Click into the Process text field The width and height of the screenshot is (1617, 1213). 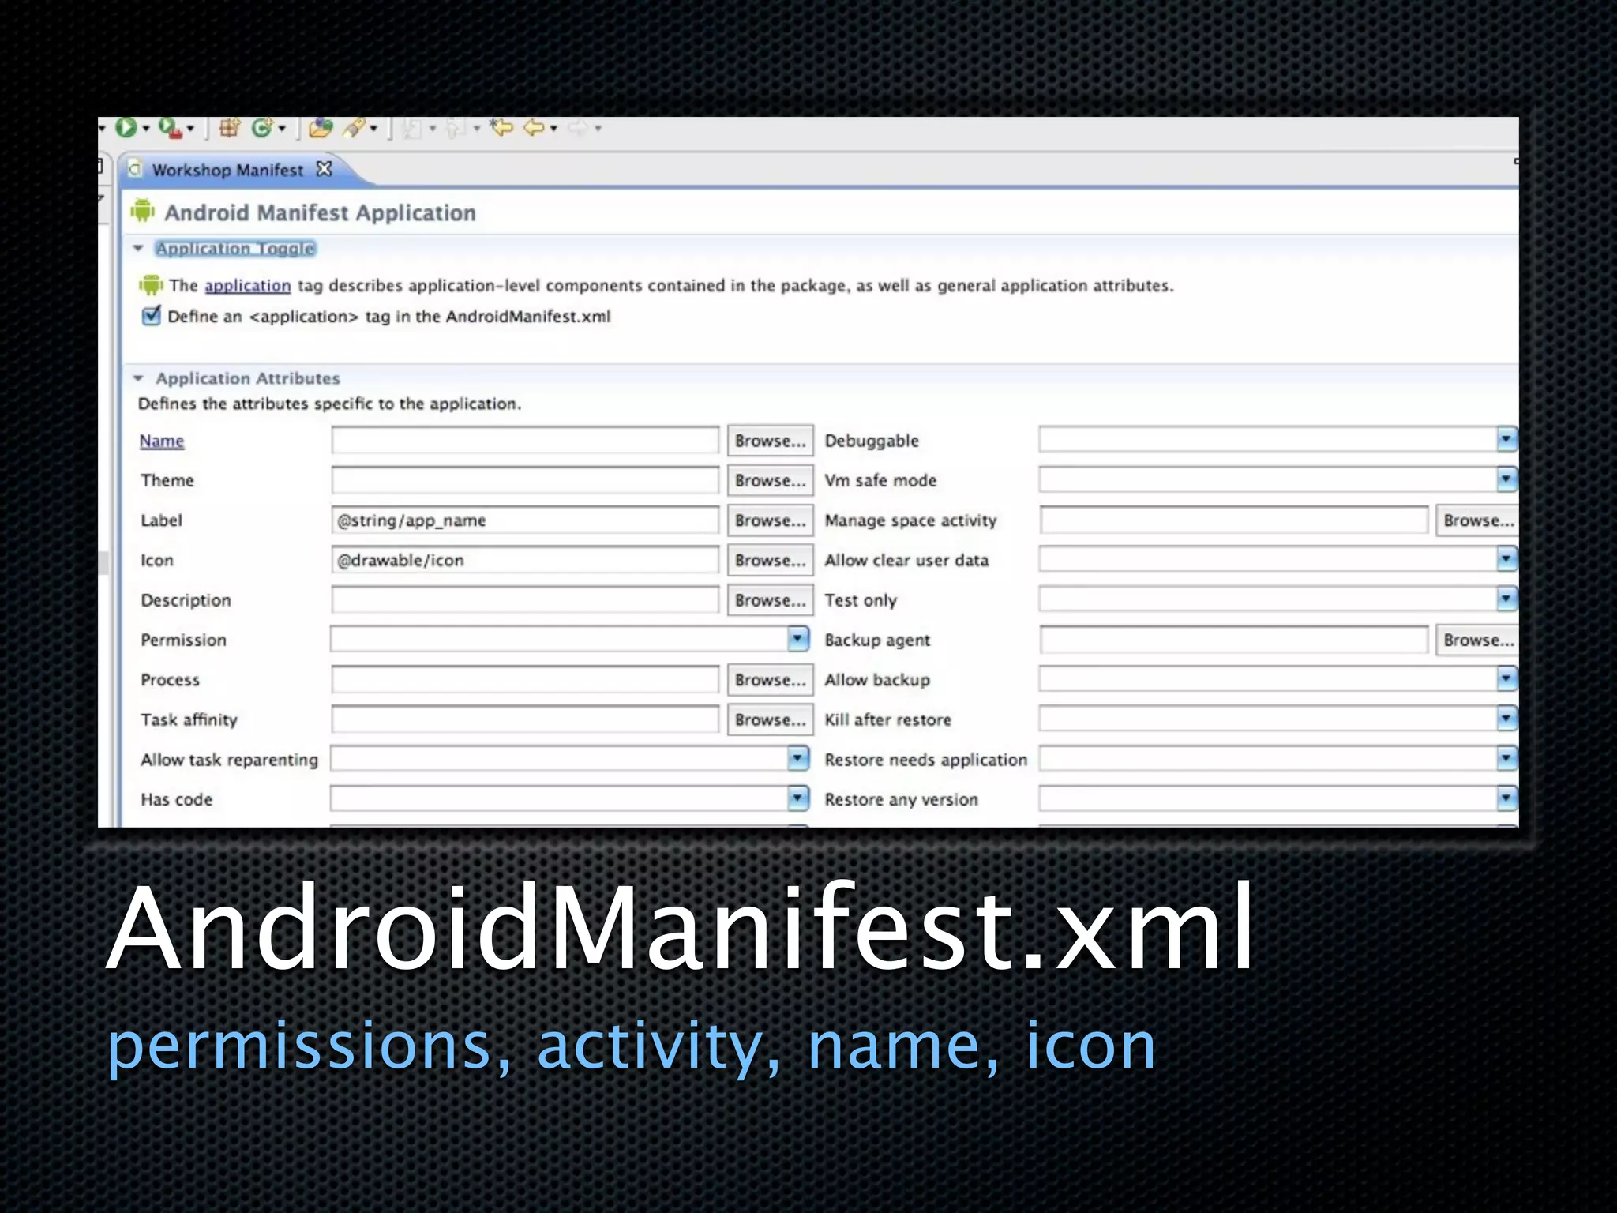(x=525, y=680)
